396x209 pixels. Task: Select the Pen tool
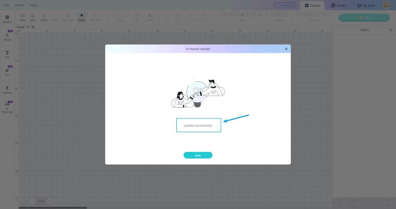click(7, 72)
